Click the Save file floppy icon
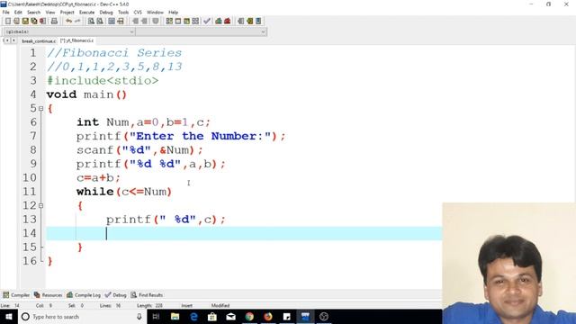The height and width of the screenshot is (324, 576). (25, 22)
